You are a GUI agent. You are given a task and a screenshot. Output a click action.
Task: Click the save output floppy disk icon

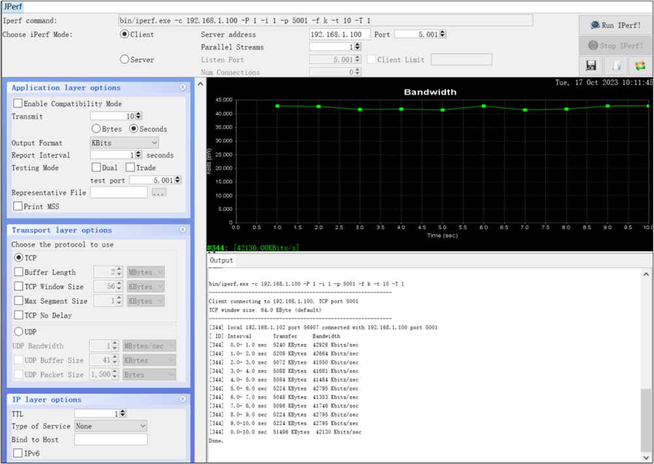coord(590,65)
